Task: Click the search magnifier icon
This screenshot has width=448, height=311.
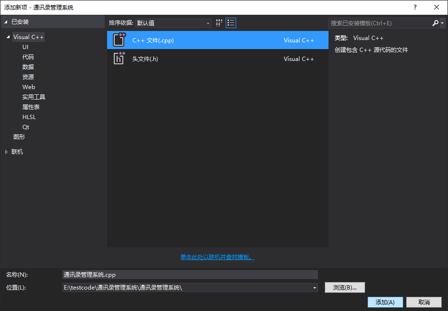Action: coord(435,23)
